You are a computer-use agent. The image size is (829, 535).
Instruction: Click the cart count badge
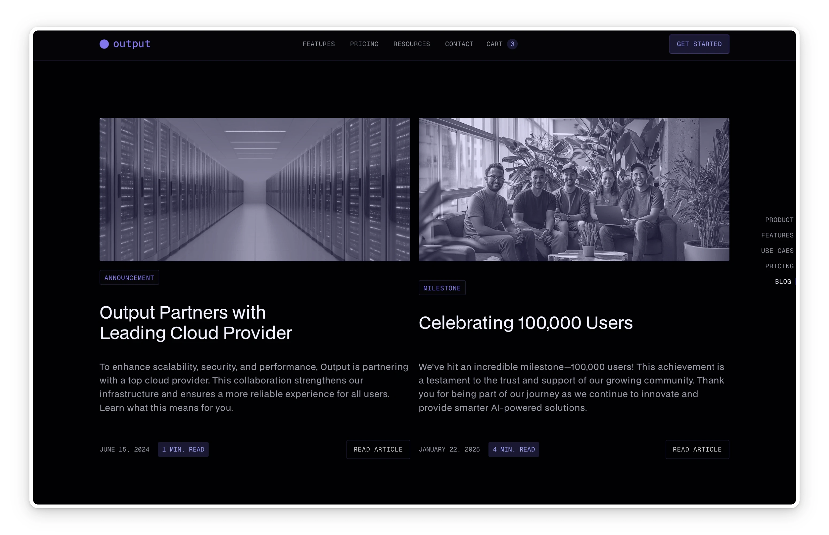(x=512, y=44)
